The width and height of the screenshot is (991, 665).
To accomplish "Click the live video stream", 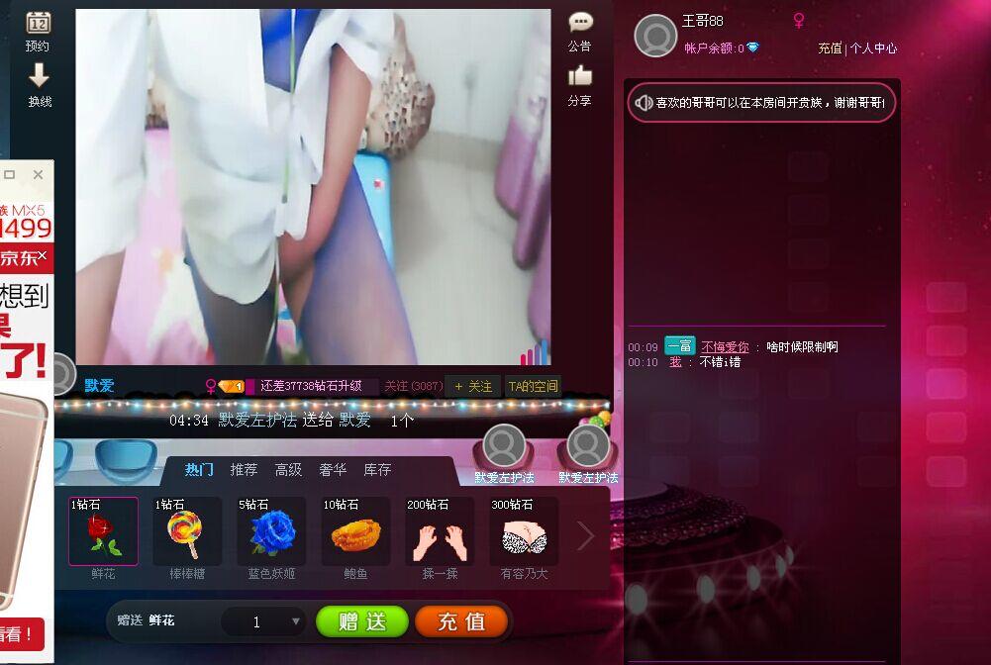I will click(x=313, y=187).
